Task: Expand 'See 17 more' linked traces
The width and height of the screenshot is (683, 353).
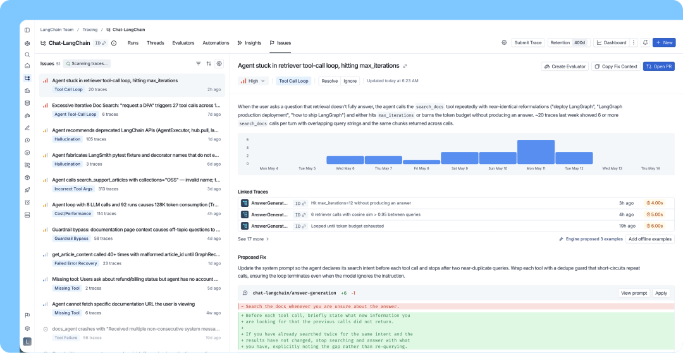Action: pos(254,239)
